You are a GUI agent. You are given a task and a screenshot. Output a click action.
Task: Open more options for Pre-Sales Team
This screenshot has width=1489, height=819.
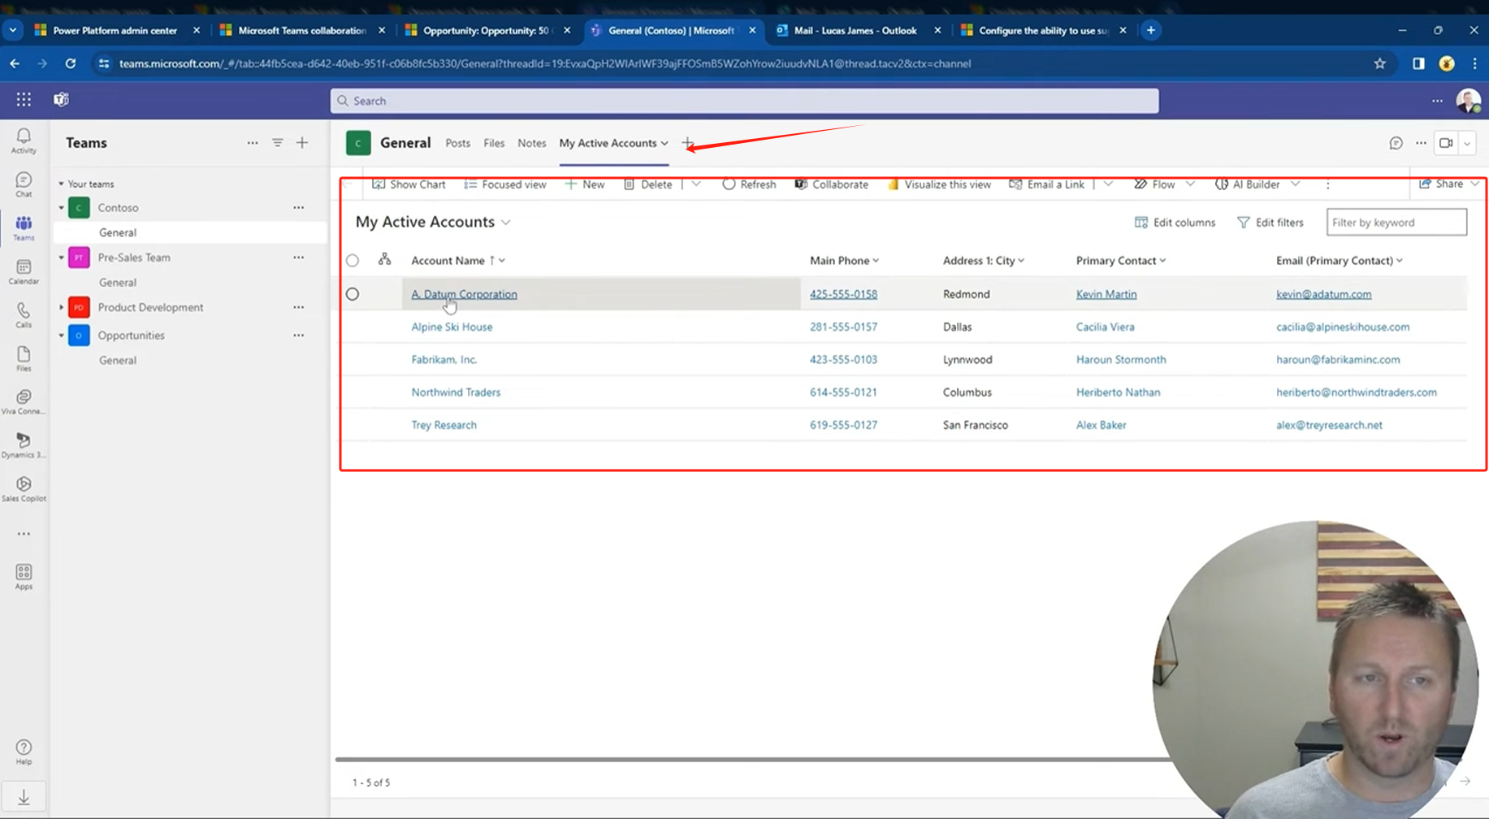click(299, 258)
